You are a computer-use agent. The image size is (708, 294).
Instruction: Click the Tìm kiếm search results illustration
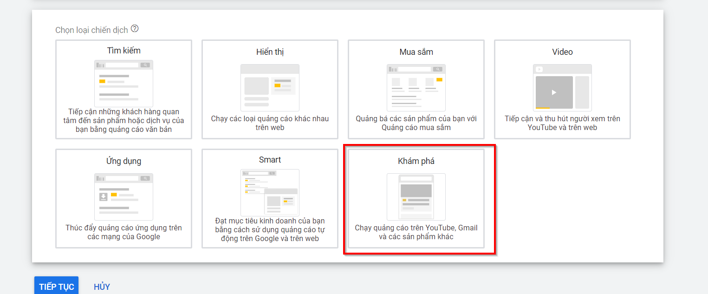tap(123, 83)
